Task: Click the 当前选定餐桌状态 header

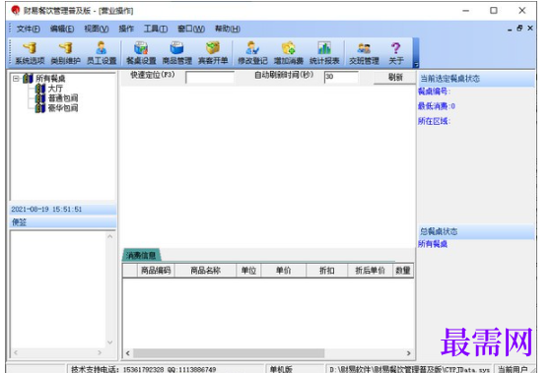Action: click(476, 79)
